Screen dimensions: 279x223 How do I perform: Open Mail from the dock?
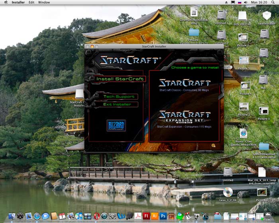28,216
